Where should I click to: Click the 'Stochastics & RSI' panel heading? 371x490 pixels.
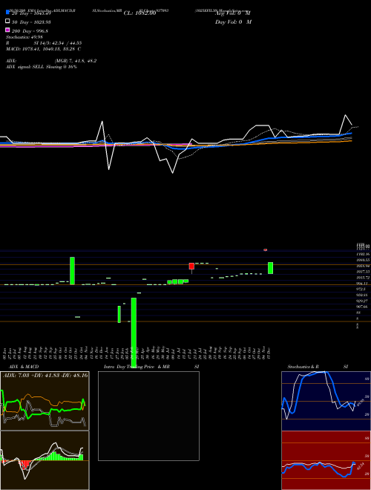[318, 367]
